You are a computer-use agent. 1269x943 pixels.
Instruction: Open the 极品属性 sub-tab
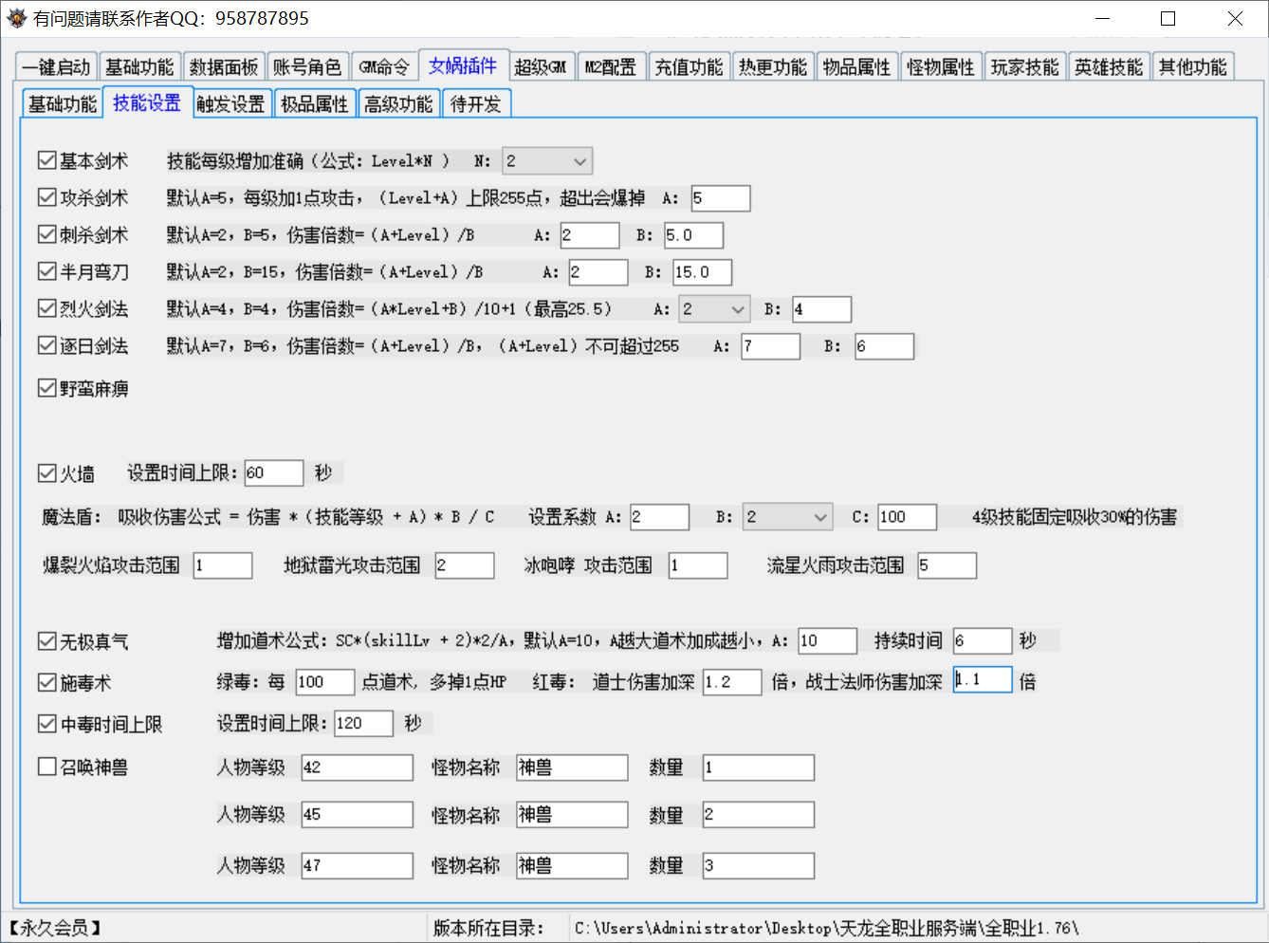click(x=315, y=103)
